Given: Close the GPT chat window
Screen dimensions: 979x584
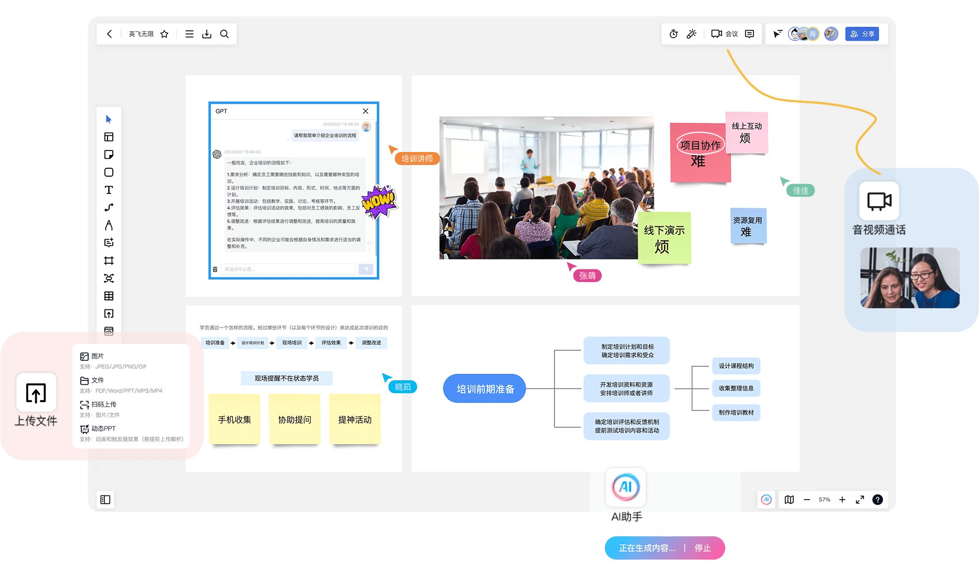Looking at the screenshot, I should (x=366, y=111).
